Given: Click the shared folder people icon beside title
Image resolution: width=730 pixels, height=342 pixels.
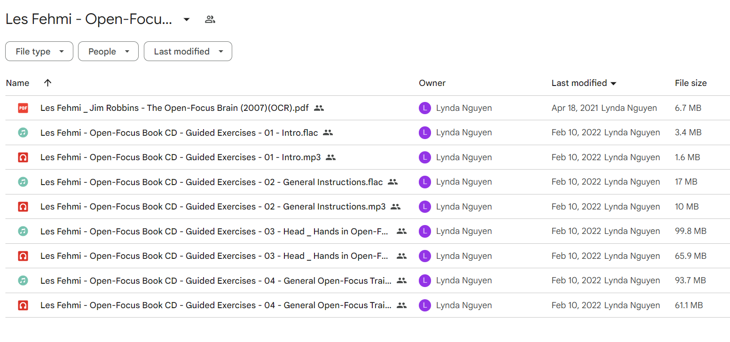Looking at the screenshot, I should tap(210, 19).
